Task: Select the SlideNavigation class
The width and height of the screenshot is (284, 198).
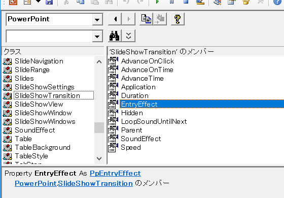Action: click(x=39, y=61)
